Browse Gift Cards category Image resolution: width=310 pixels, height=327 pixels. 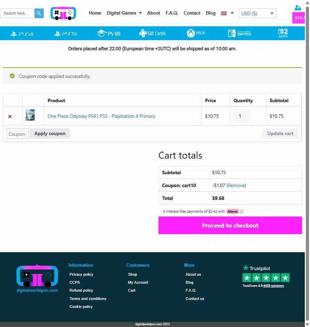coord(153,33)
